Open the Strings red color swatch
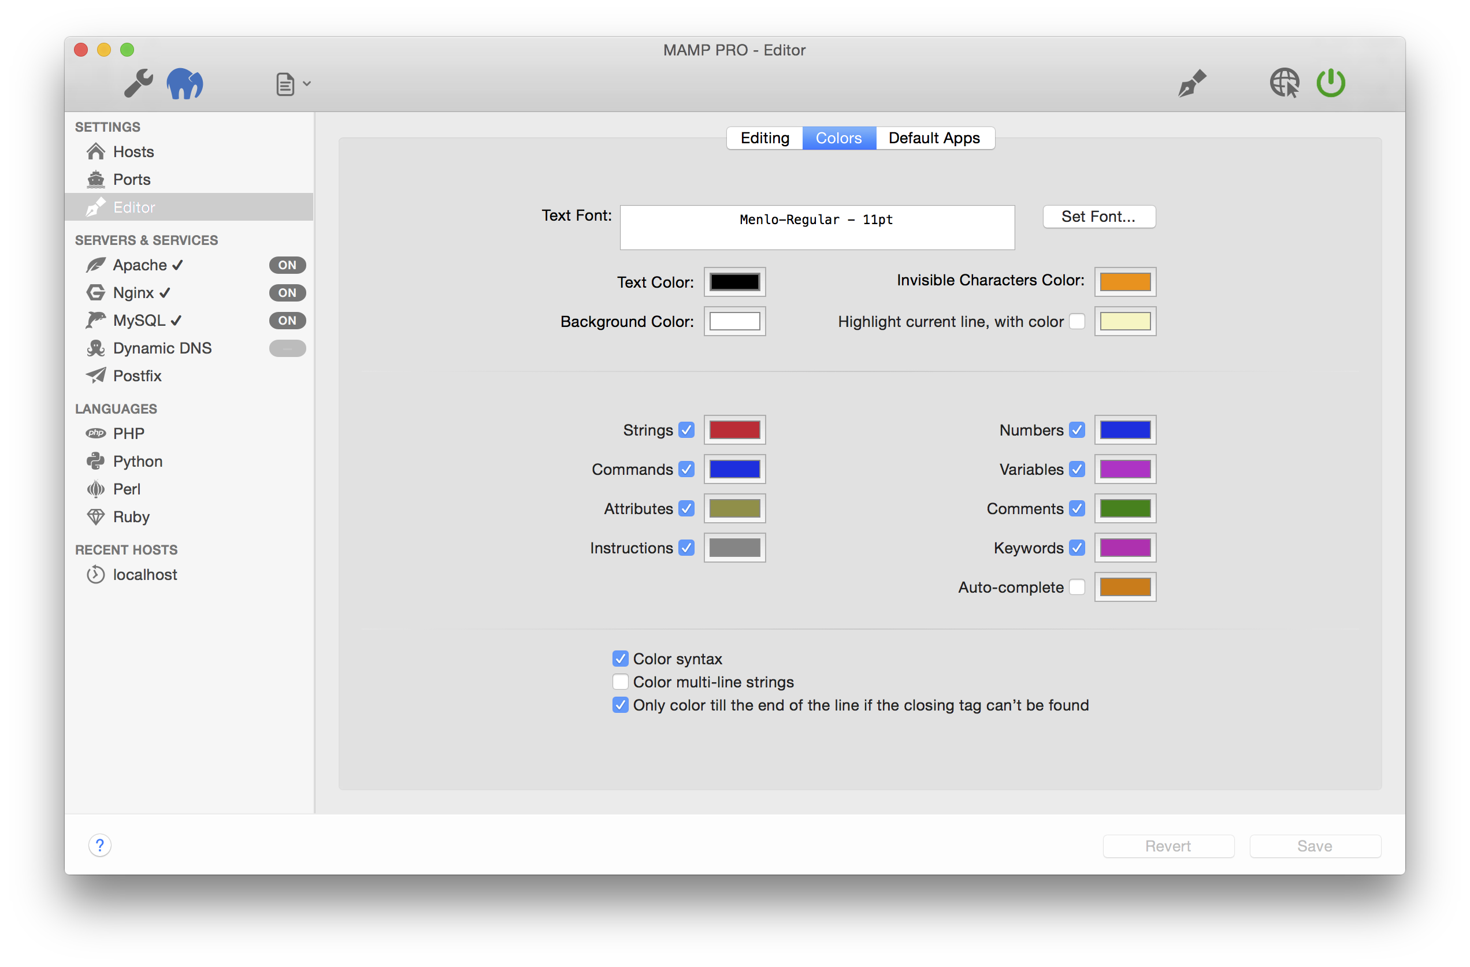The image size is (1470, 967). tap(734, 430)
